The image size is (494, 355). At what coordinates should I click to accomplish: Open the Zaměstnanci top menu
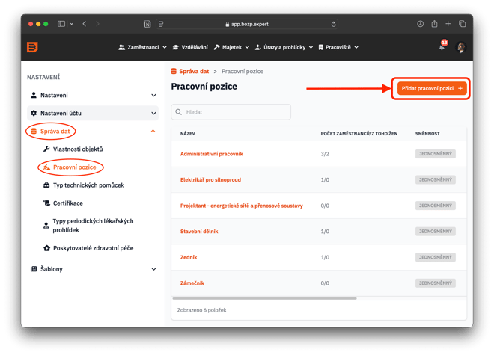[x=144, y=47]
